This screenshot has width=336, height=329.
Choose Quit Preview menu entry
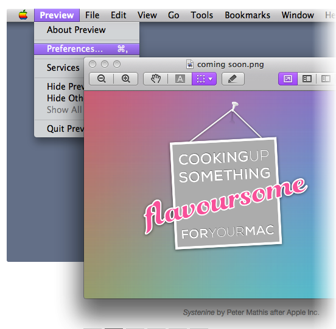tap(59, 129)
